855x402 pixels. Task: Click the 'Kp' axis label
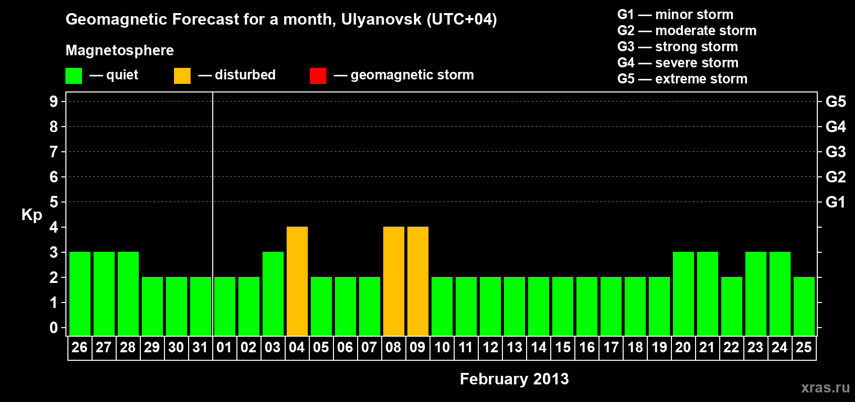[x=32, y=215]
